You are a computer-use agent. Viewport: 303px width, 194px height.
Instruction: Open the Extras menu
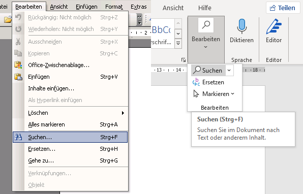[139, 7]
